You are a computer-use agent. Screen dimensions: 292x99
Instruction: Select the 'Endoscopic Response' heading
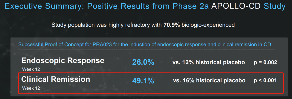[x=63, y=60]
